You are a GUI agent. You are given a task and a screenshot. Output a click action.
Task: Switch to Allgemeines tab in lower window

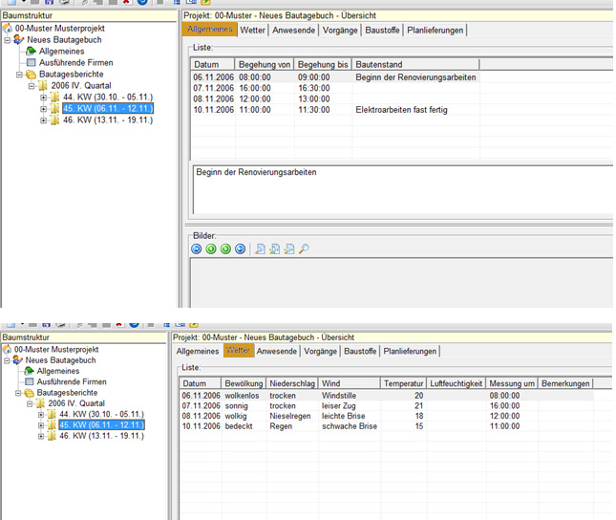coord(198,351)
